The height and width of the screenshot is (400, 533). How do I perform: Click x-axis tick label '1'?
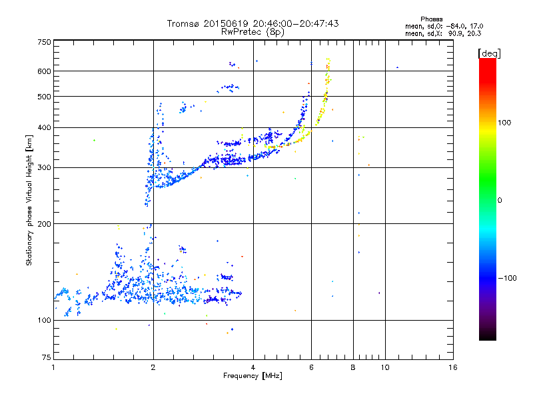(53, 367)
